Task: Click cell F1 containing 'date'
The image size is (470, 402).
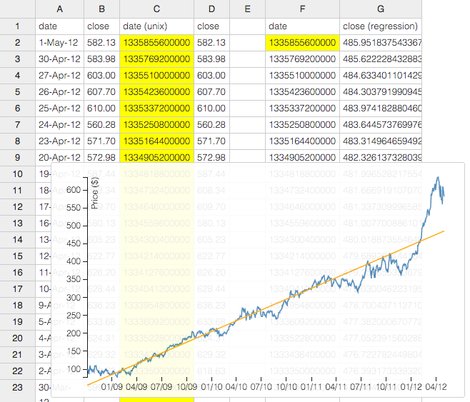Action: [x=302, y=26]
